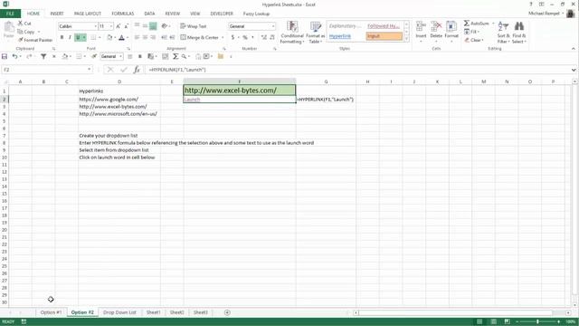Apply percent style number format
The height and width of the screenshot is (326, 579).
click(x=245, y=37)
